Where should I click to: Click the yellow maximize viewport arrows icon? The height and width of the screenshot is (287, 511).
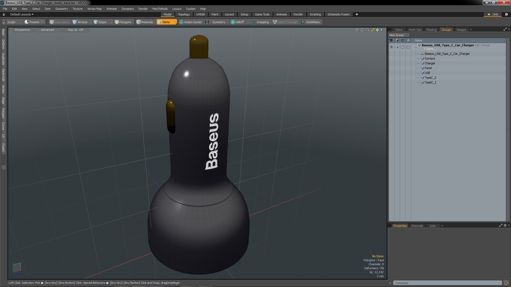click(x=373, y=30)
